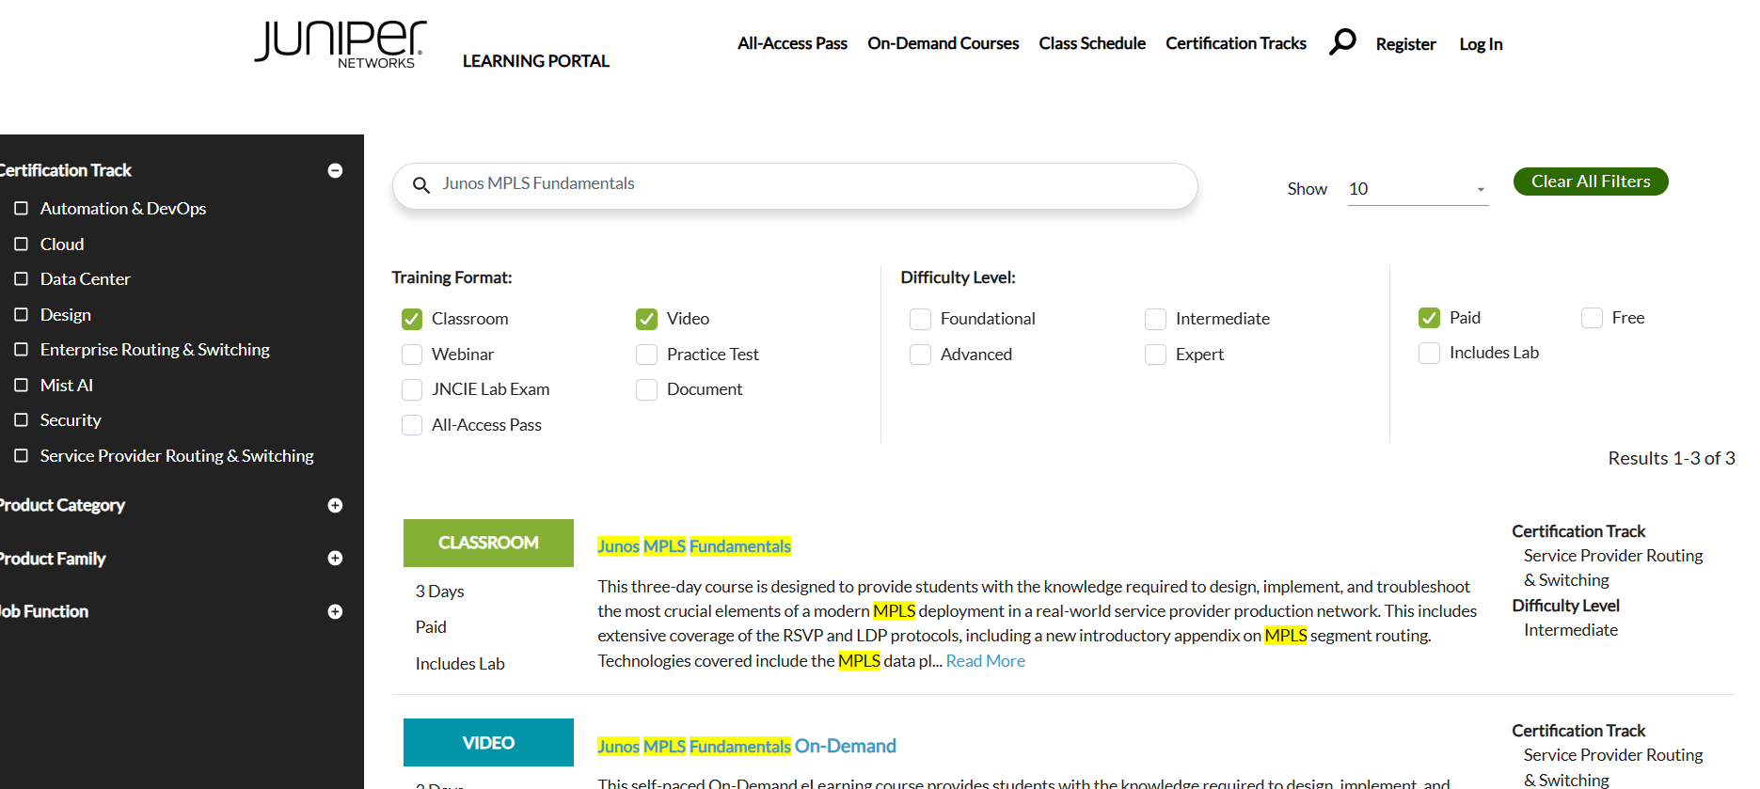Check the Mist AI filter
Screen dimensions: 1760x789
(x=22, y=385)
